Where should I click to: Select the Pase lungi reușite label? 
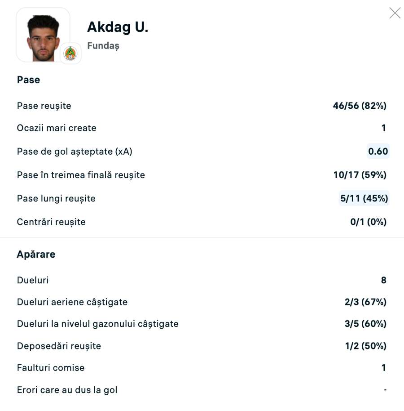56,198
